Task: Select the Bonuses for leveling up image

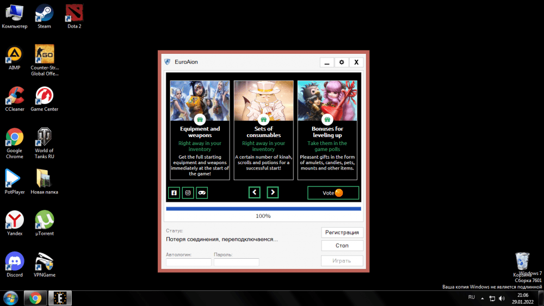Action: tap(327, 101)
